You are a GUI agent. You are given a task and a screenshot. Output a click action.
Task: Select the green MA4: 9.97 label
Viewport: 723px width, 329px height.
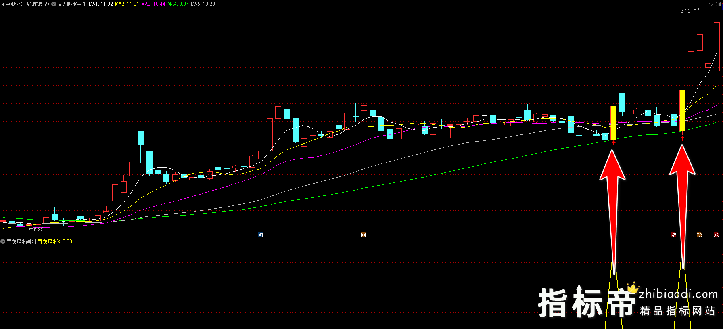pos(178,4)
